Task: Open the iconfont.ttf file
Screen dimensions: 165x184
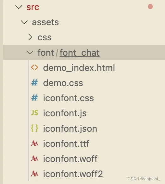Action: pyautogui.click(x=66, y=144)
